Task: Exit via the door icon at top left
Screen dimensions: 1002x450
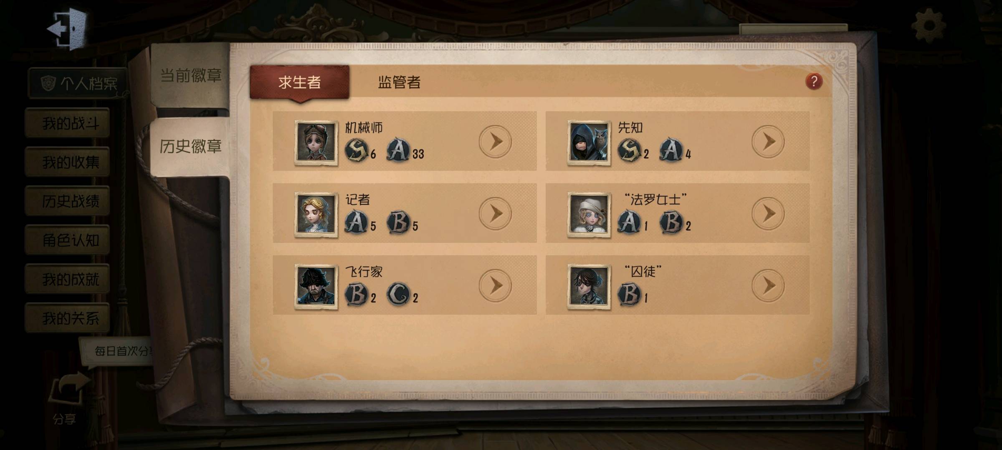Action: coord(67,28)
